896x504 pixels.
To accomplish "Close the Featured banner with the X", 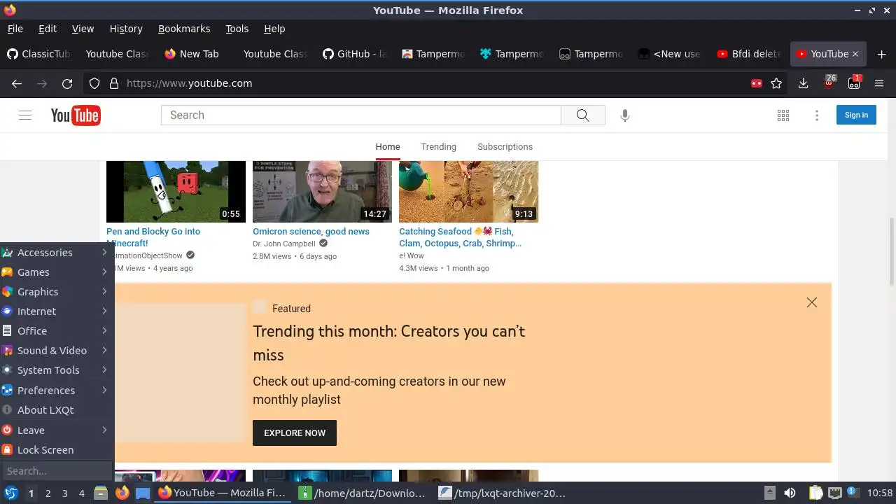I will [x=812, y=302].
